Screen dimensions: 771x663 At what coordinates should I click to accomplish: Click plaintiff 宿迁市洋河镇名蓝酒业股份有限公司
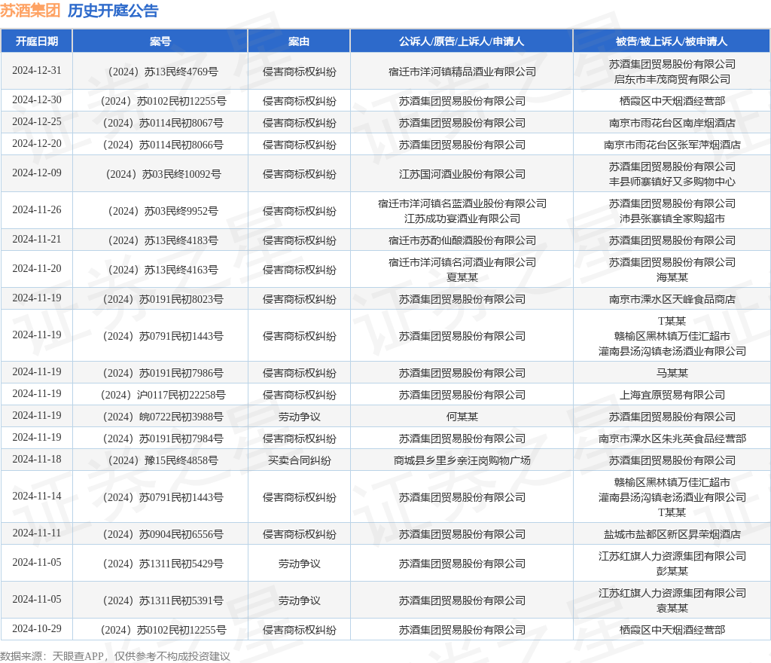click(x=462, y=203)
